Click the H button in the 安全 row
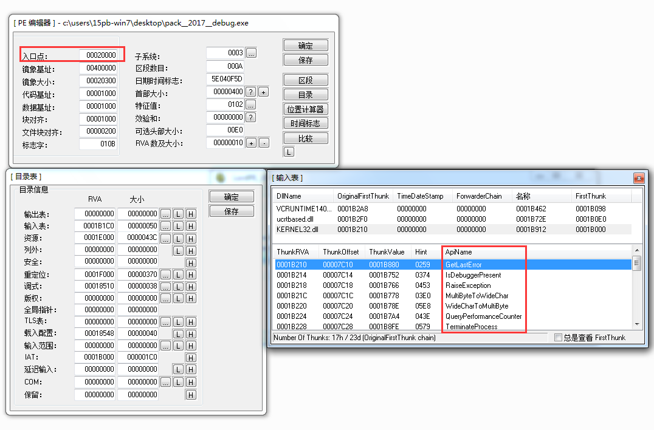The image size is (654, 430). click(x=191, y=263)
